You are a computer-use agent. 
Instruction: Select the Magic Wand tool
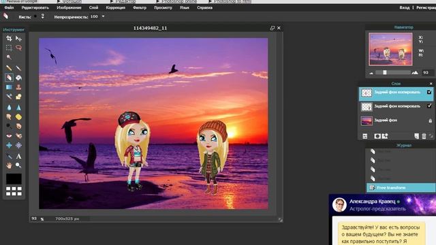coord(9,57)
